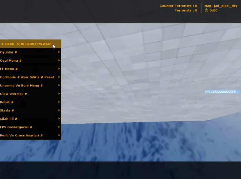Open FPS Gostergecisi # settings
Viewport: 241px width, 179px height.
(x=30, y=127)
